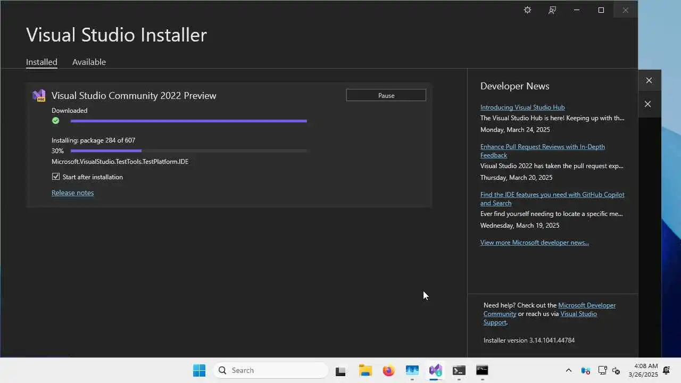Screen dimensions: 681x383
Task: Toggle the Start after installation checkbox
Action: [56, 177]
